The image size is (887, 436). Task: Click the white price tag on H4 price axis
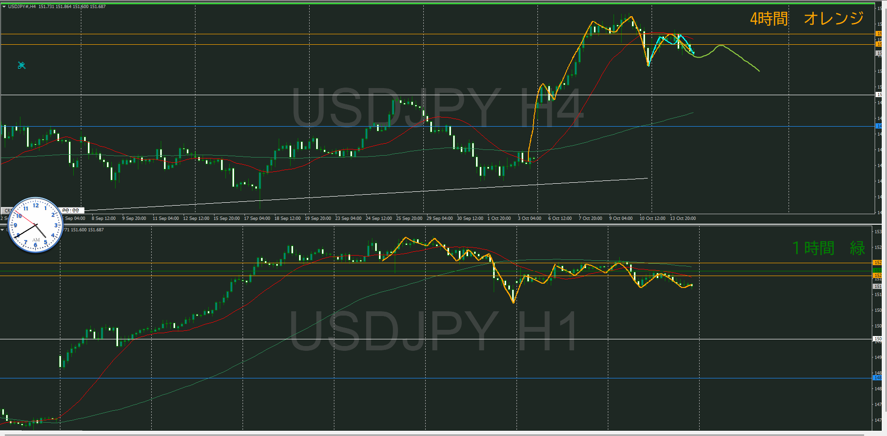[x=879, y=95]
